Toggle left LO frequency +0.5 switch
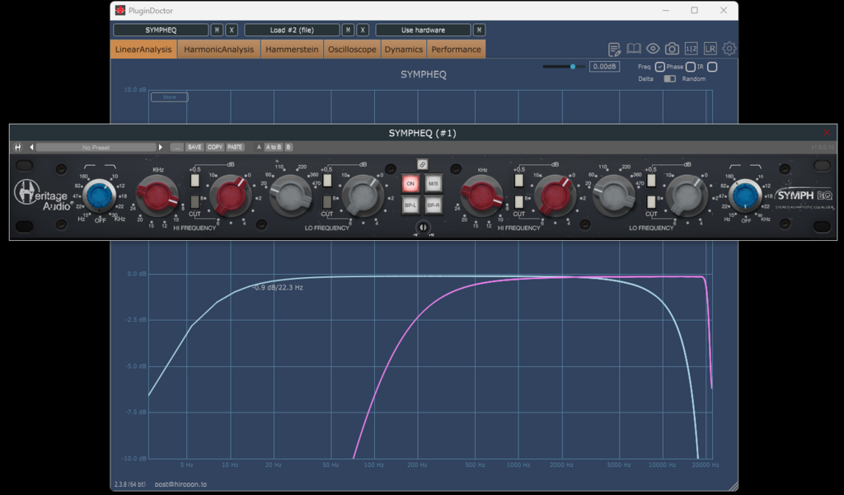844x495 pixels. coord(327,181)
